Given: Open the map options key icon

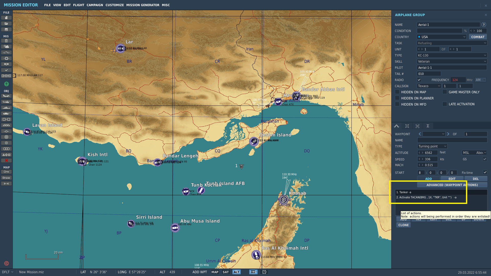Looking at the screenshot, I should point(6,172).
